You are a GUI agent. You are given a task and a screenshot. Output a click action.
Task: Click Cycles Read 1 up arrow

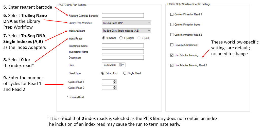click(115, 81)
